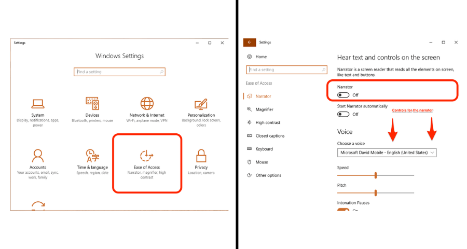Image resolution: width=467 pixels, height=249 pixels.
Task: Go back with the orange arrow button
Action: click(250, 43)
